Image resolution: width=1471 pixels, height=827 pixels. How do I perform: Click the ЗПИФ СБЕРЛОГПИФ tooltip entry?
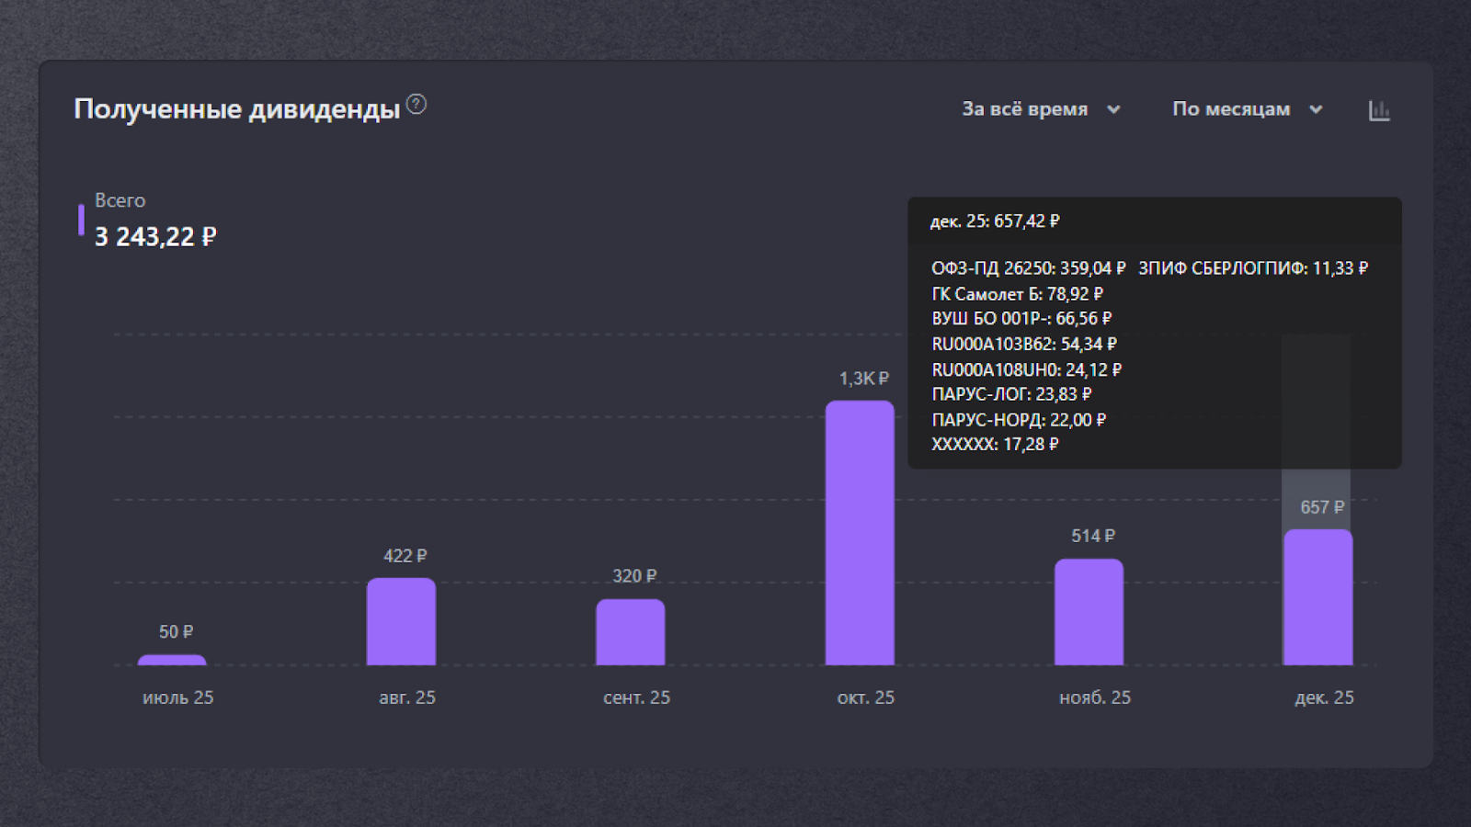click(1252, 268)
